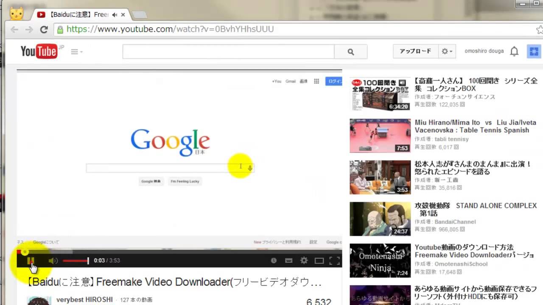Open title Youtube動画のダウンロード方法
Image resolution: width=543 pixels, height=305 pixels.
point(474,251)
